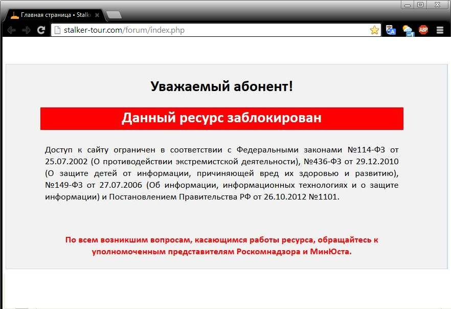Bookmark this page with the star icon
Image resolution: width=451 pixels, height=309 pixels.
pos(374,30)
